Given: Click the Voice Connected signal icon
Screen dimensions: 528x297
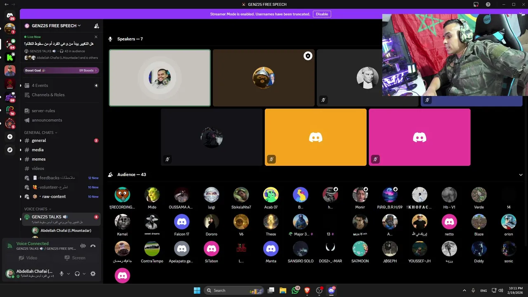Looking at the screenshot, I should (9, 246).
